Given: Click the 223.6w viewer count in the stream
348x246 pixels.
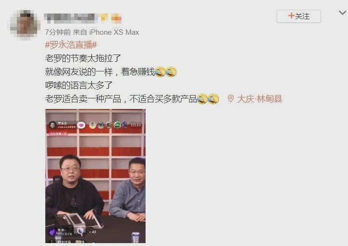Looking at the screenshot, I should coord(135,125).
